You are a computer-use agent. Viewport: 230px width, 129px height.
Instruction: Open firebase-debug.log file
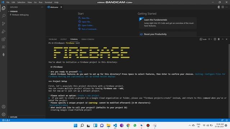tap(20, 15)
